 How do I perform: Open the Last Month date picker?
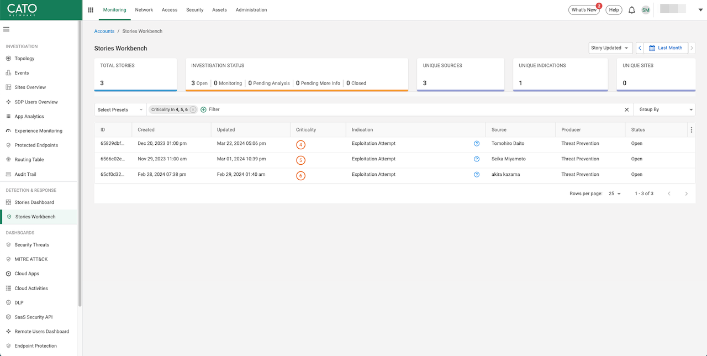coord(666,48)
